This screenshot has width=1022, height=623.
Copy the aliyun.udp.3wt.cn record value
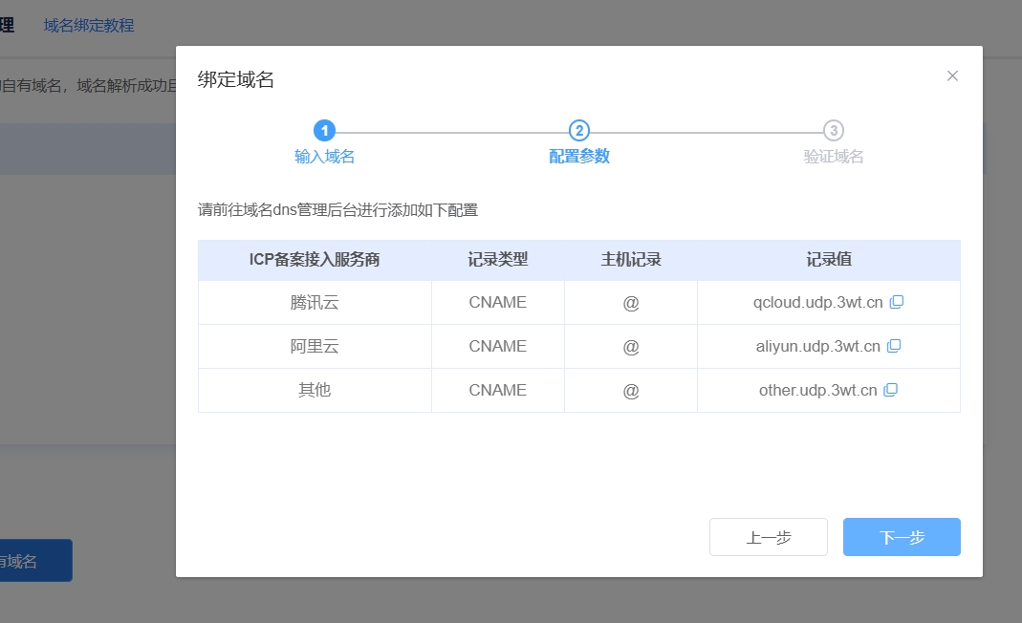(x=894, y=346)
